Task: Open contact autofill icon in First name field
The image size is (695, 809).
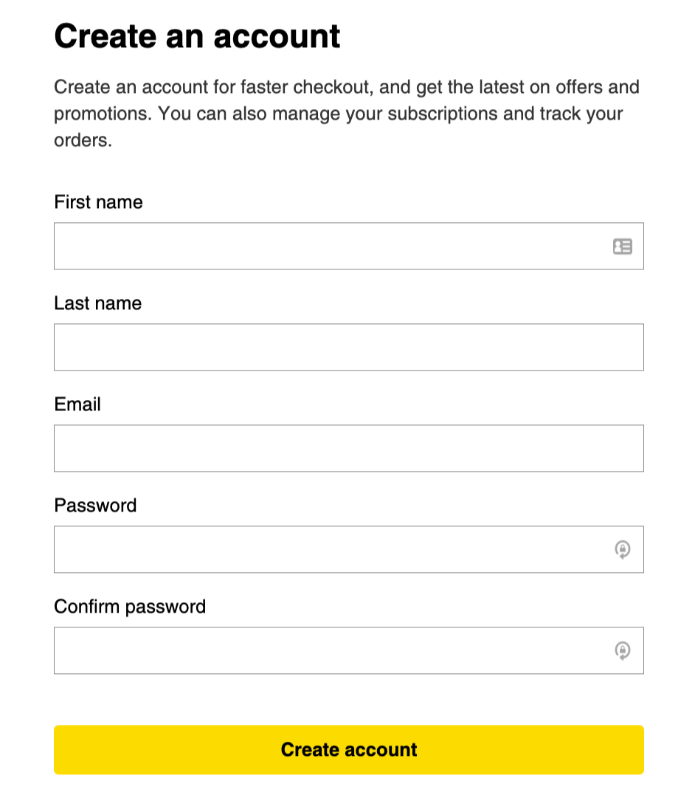Action: (622, 246)
